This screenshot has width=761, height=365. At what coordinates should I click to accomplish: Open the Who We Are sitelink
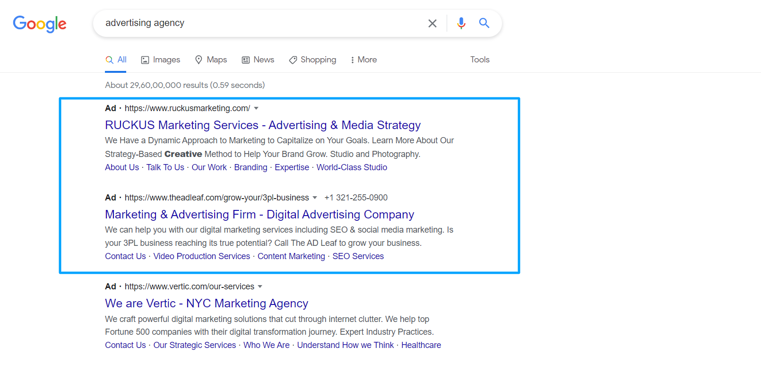(267, 345)
